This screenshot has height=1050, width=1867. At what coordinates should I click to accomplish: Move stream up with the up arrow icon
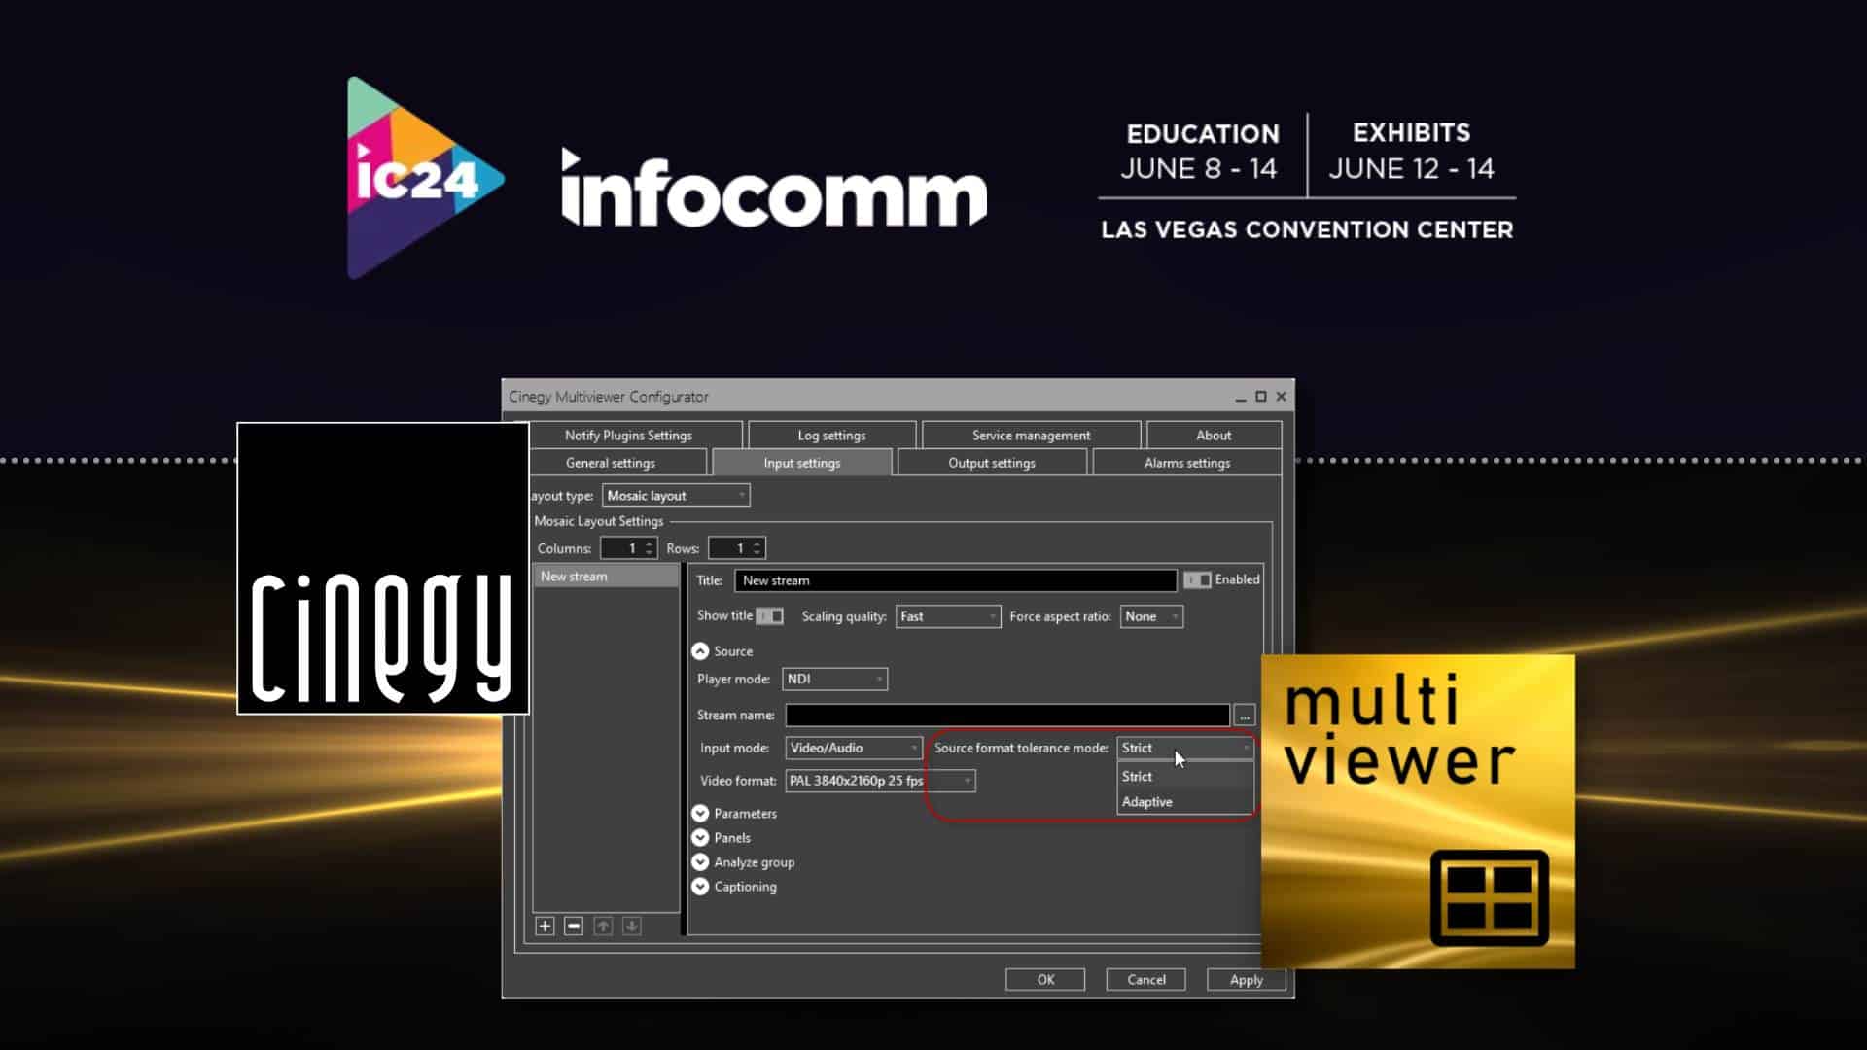tap(603, 926)
